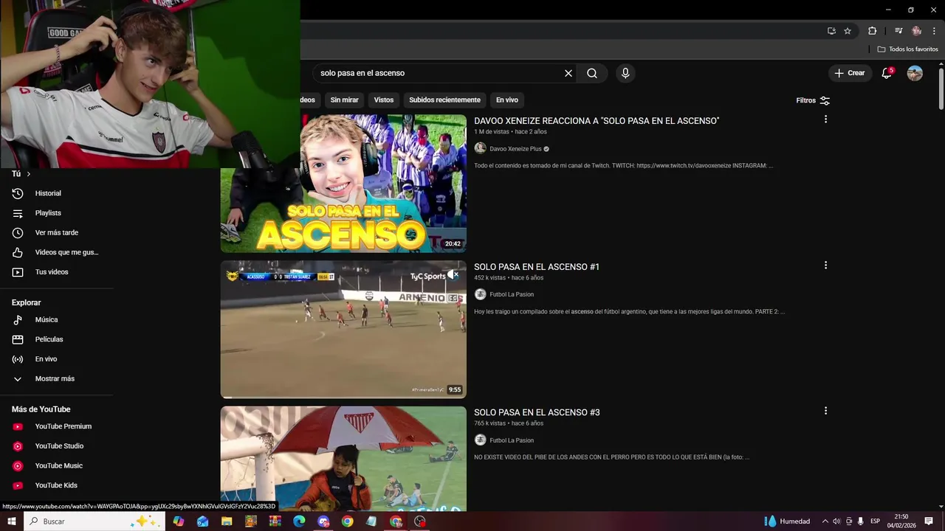
Task: Expand the Tú section chevron
Action: point(28,174)
